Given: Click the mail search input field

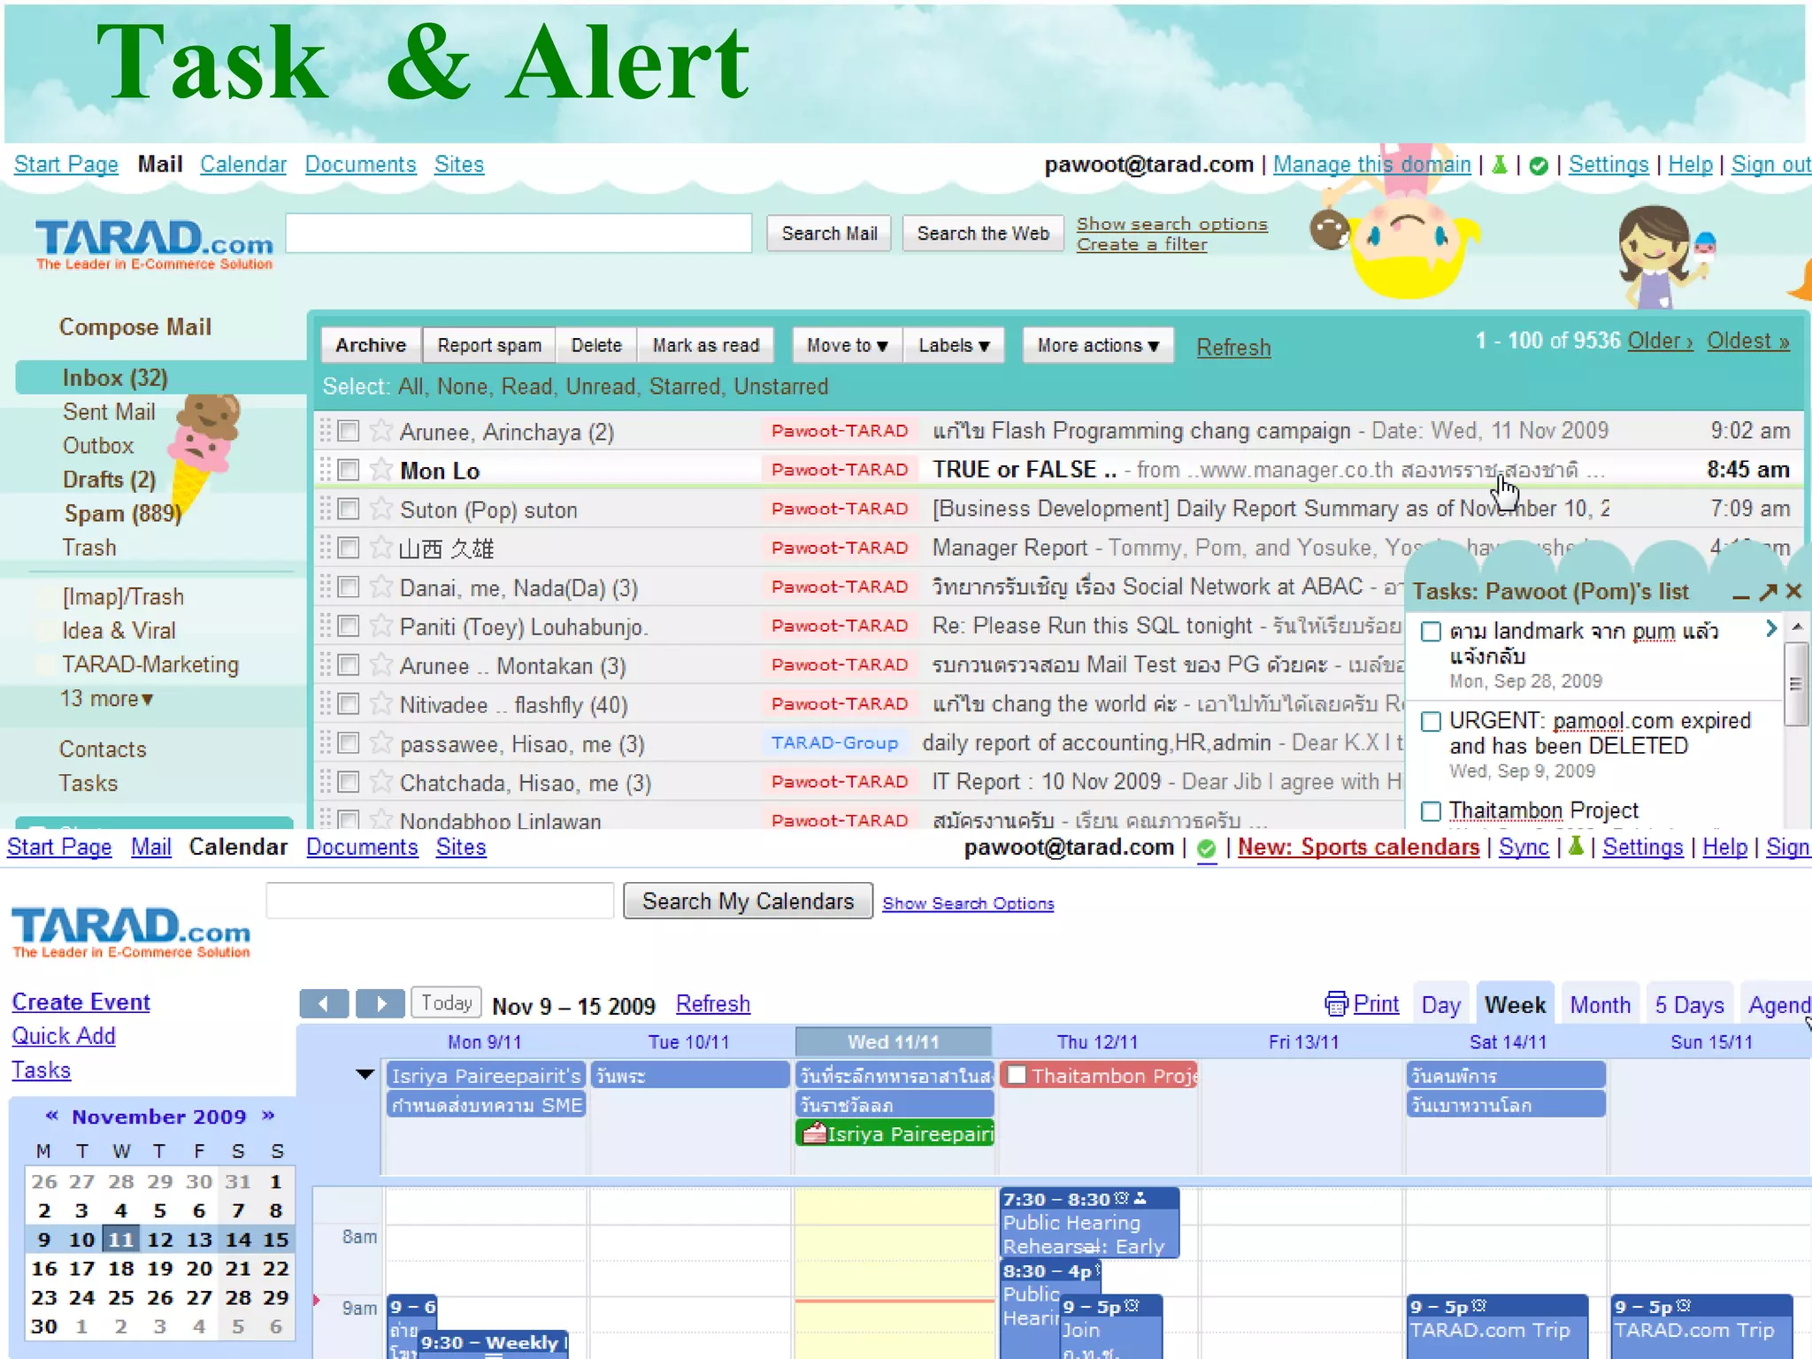Looking at the screenshot, I should 519,233.
